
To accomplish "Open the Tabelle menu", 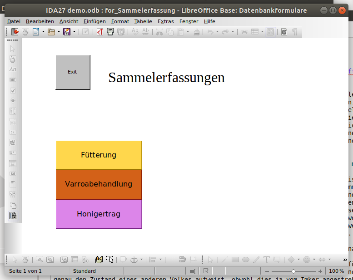I will point(143,21).
